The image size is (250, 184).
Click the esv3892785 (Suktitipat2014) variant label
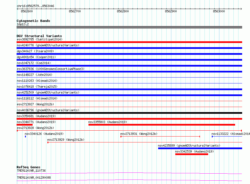tap(40, 39)
